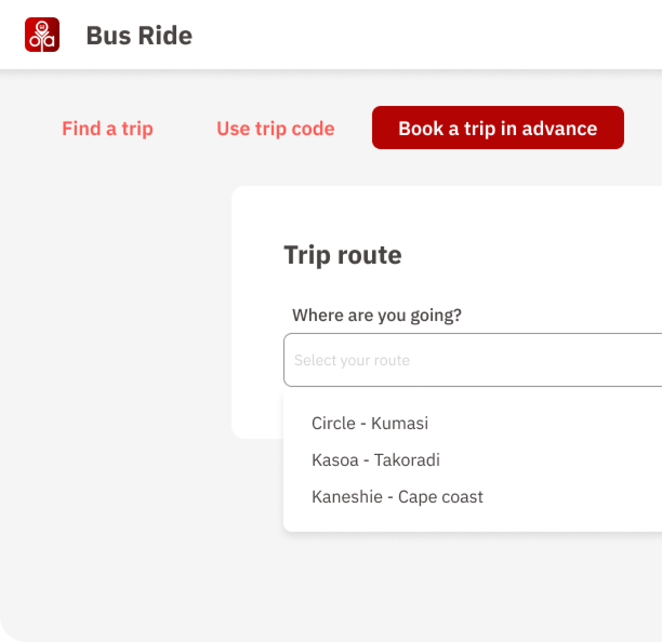Click Cape coast in the route list
This screenshot has width=662, height=642.
(x=440, y=497)
